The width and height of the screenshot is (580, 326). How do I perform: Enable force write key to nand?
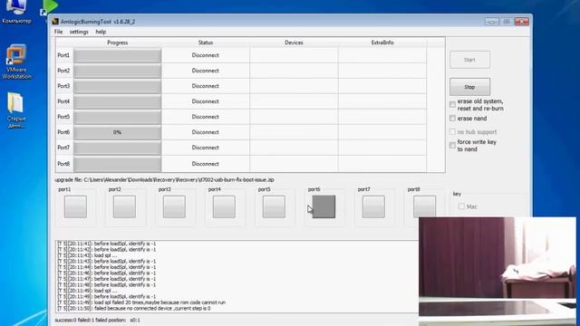tap(452, 145)
